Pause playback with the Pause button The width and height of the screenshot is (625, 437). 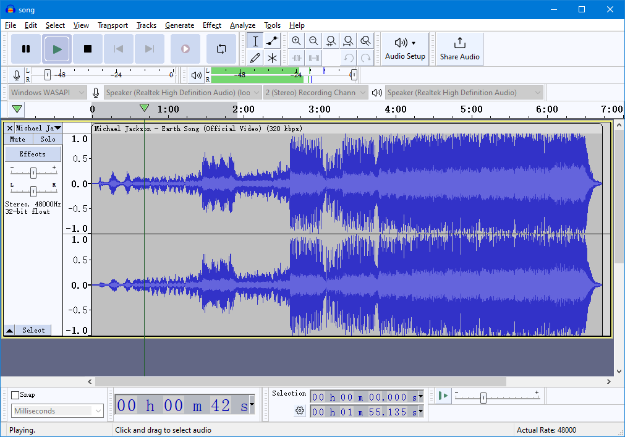[26, 49]
